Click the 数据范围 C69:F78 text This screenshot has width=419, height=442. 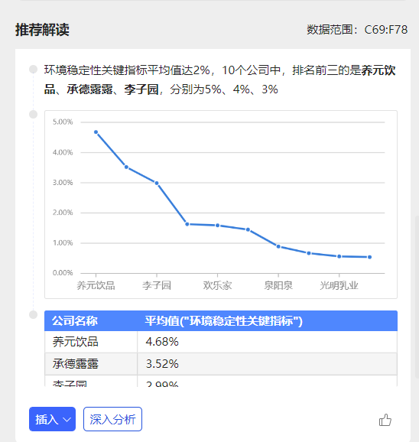pyautogui.click(x=357, y=30)
